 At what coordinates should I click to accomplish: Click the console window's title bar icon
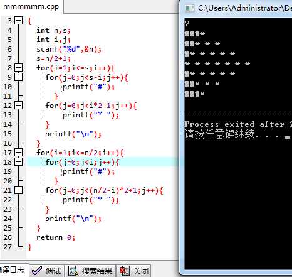(190, 8)
